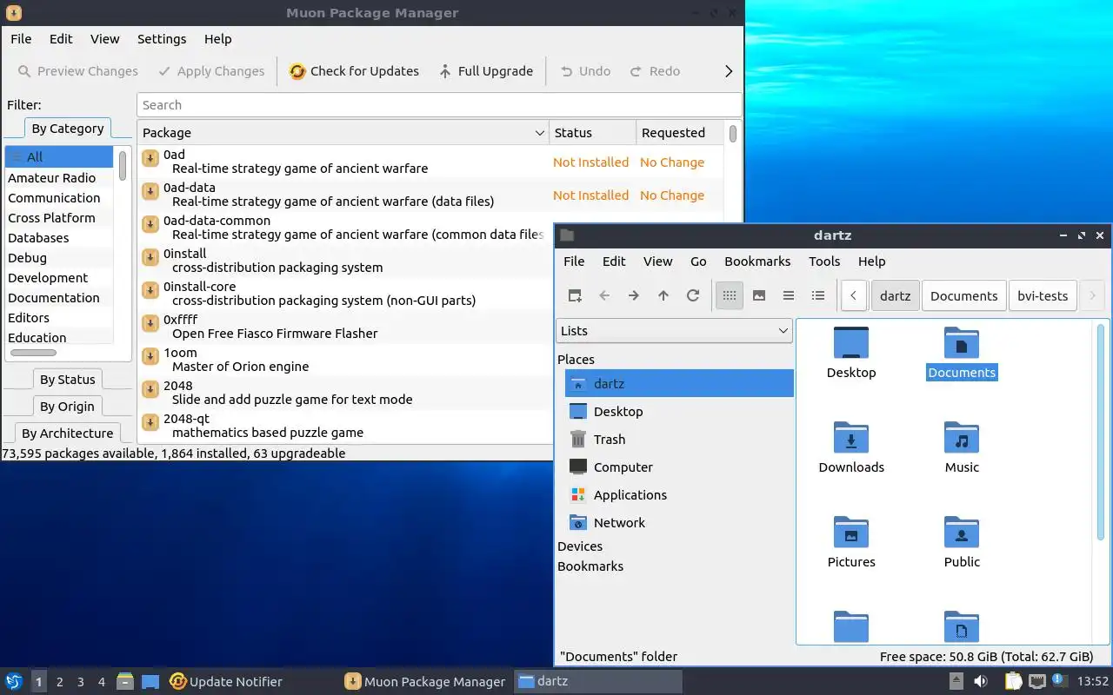Open Muon Settings menu
The width and height of the screenshot is (1113, 695).
coord(162,39)
